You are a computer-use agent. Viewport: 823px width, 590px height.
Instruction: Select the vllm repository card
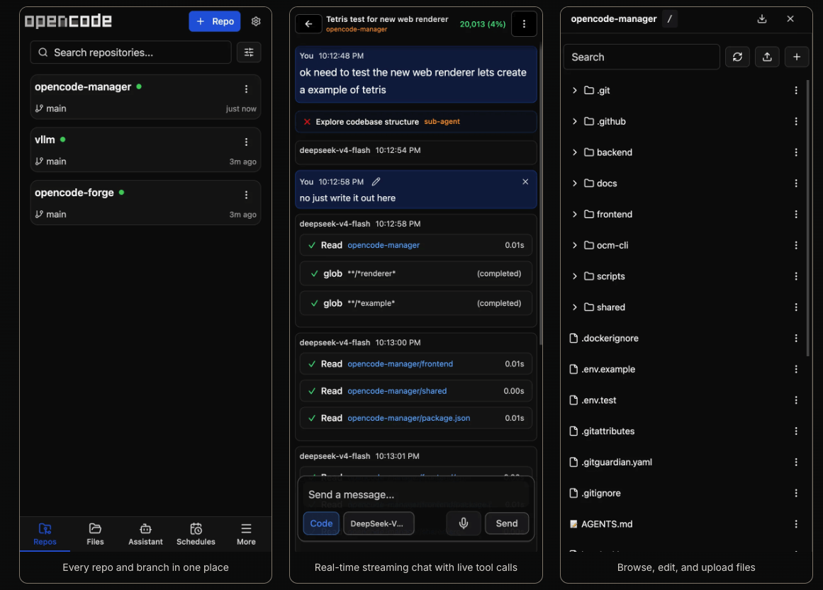pos(145,150)
